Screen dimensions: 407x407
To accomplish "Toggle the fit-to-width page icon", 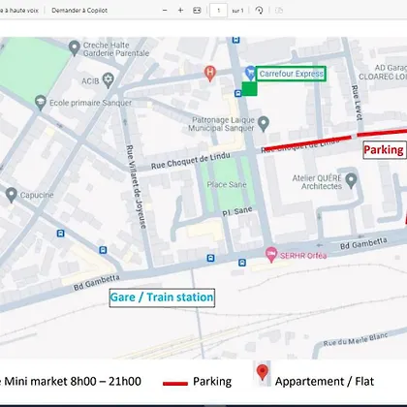I will click(x=197, y=11).
